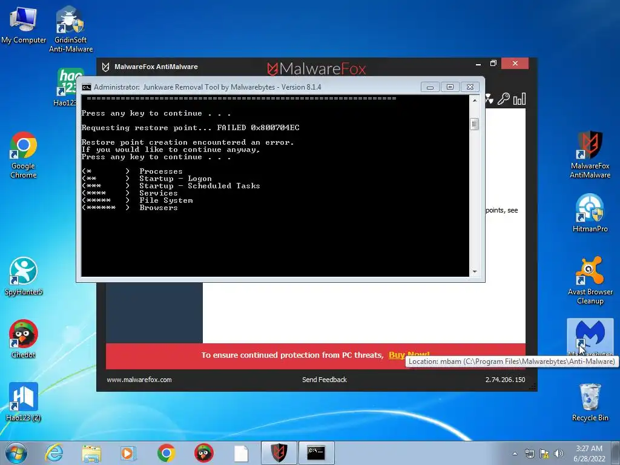Screen dimensions: 620x465
Task: Click Show Desktop button at taskbar end
Action: click(616, 453)
